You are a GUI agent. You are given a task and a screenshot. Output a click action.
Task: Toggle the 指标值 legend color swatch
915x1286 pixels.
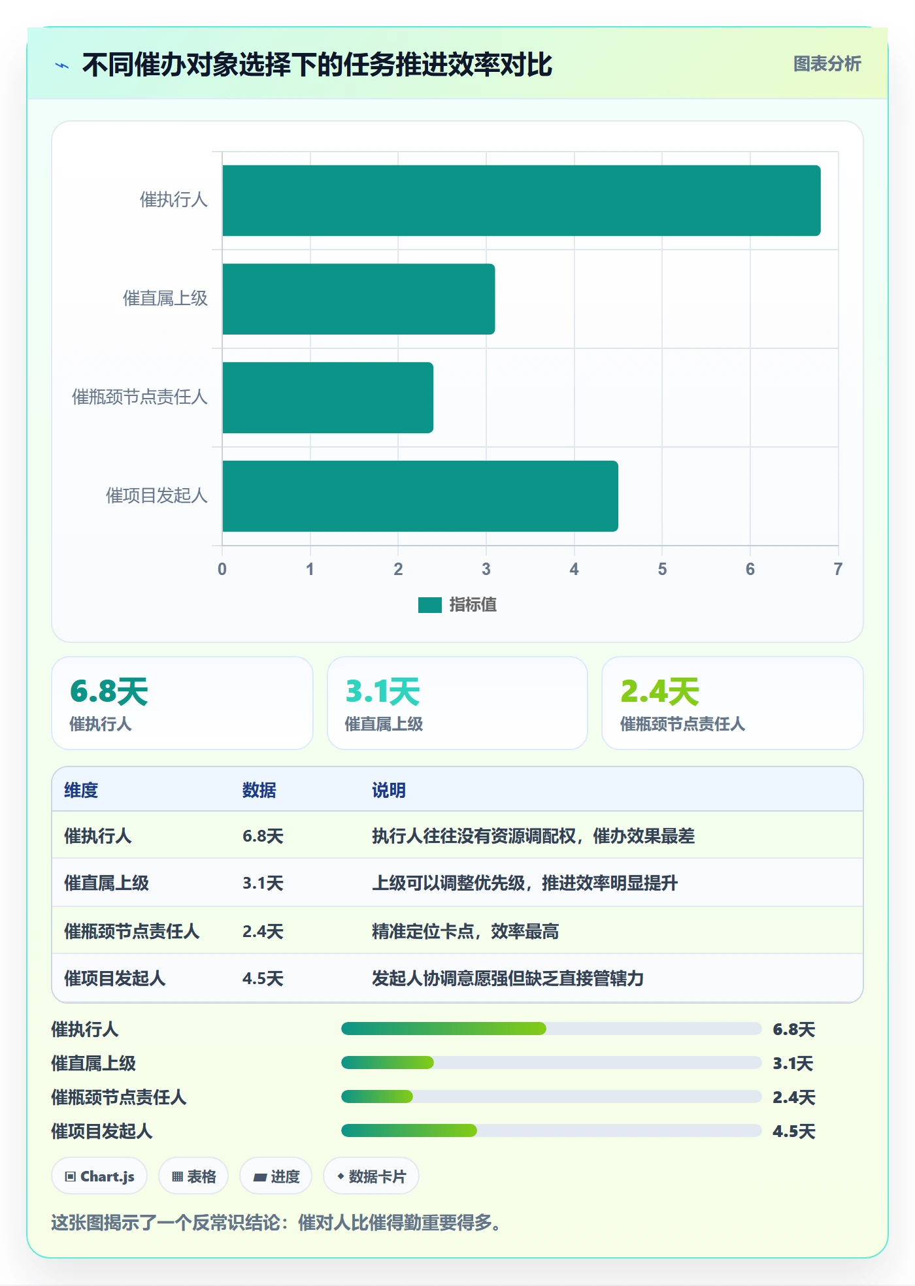point(430,605)
